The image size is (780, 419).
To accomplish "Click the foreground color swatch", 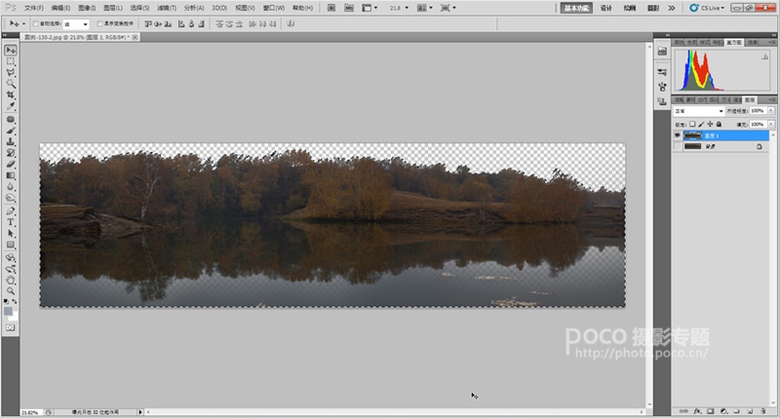I will [x=8, y=312].
